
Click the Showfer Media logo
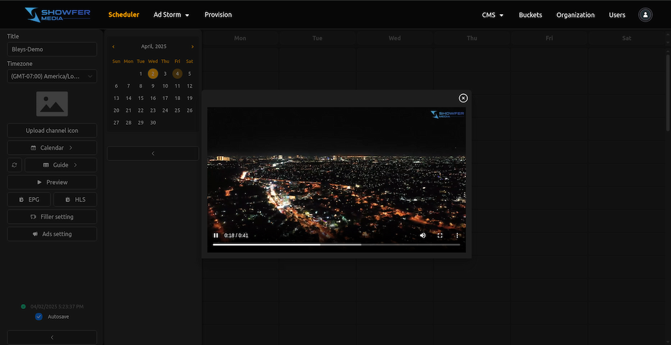click(57, 14)
